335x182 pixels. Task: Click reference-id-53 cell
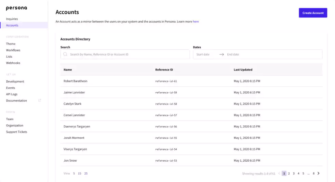point(166,161)
